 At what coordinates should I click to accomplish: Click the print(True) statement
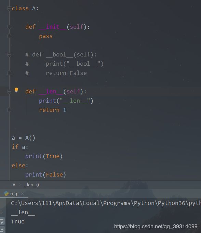[44, 156]
